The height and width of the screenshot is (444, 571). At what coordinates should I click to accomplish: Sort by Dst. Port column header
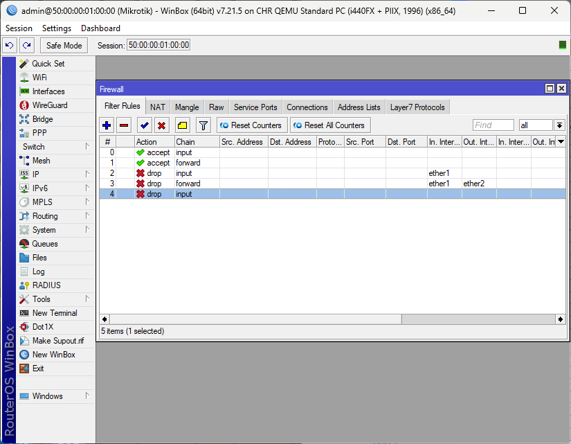(x=406, y=142)
